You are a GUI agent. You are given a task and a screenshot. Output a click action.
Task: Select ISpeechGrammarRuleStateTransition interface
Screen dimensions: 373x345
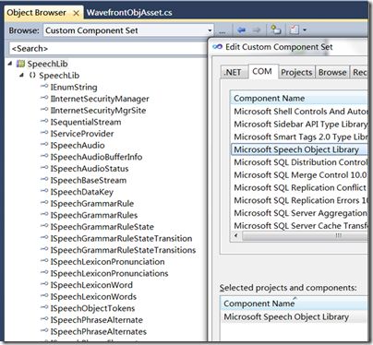(x=121, y=239)
